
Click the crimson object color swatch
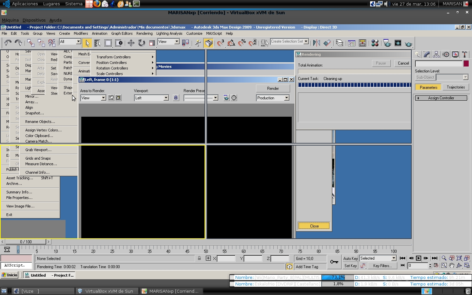pos(466,64)
